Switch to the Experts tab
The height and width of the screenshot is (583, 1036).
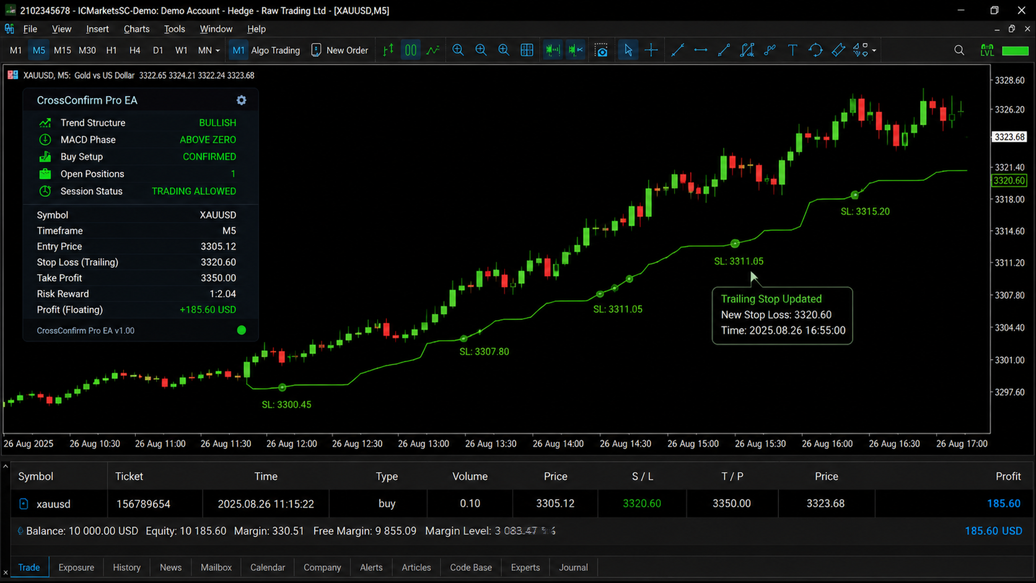coord(525,568)
